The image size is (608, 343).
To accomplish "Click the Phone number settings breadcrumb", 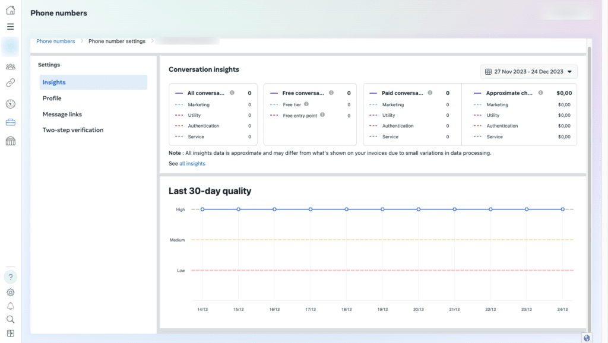I will click(117, 41).
